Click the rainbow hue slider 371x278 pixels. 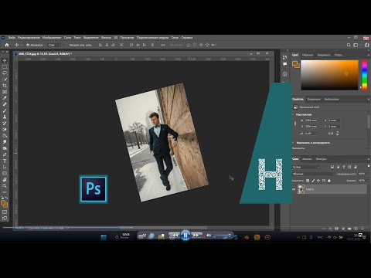tap(364, 75)
